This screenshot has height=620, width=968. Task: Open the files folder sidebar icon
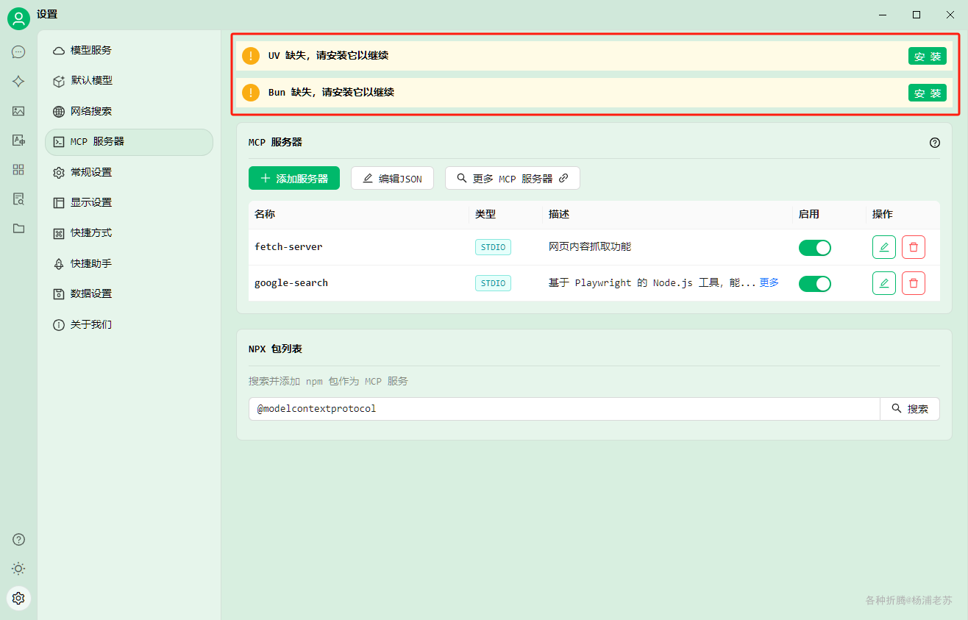(x=18, y=228)
